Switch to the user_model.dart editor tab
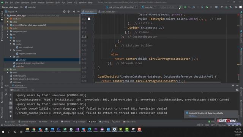The image size is (243, 137). tap(108, 12)
